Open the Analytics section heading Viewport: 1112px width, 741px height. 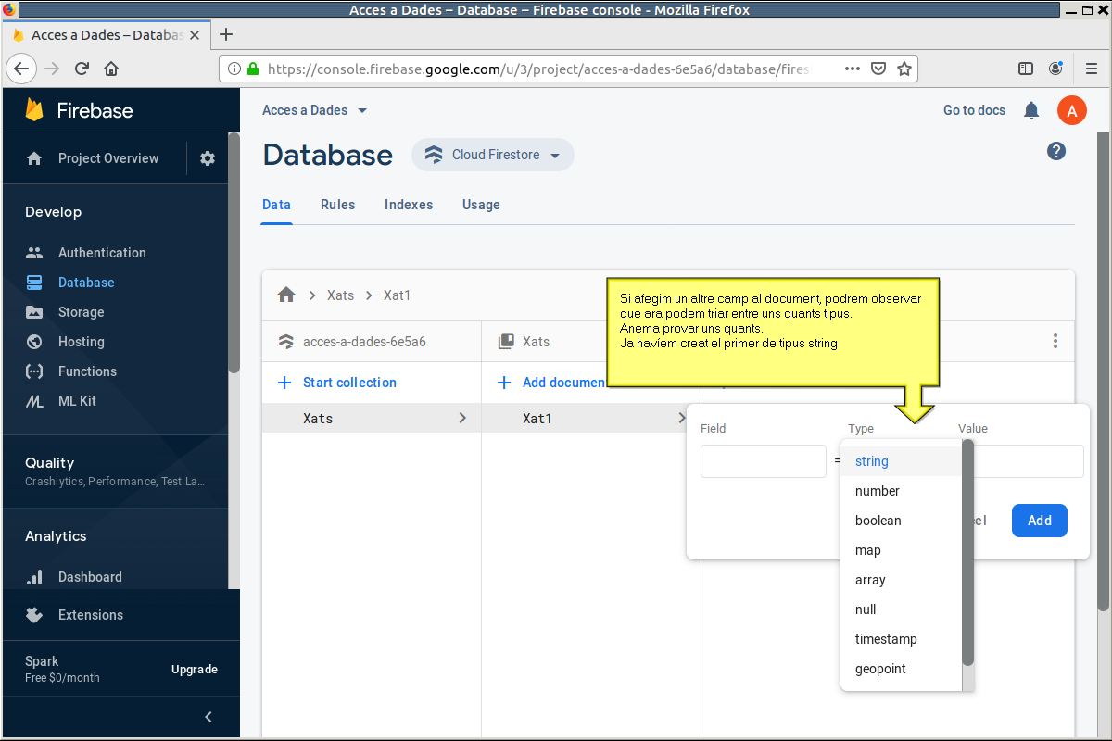tap(56, 536)
